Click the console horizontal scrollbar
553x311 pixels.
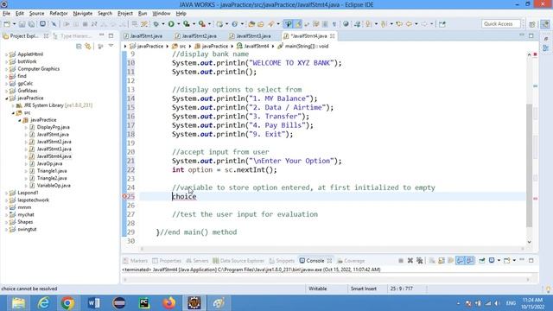[327, 279]
